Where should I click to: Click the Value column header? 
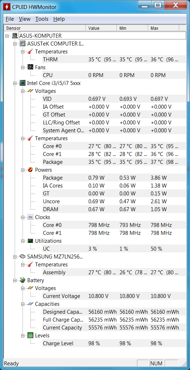coord(101,28)
